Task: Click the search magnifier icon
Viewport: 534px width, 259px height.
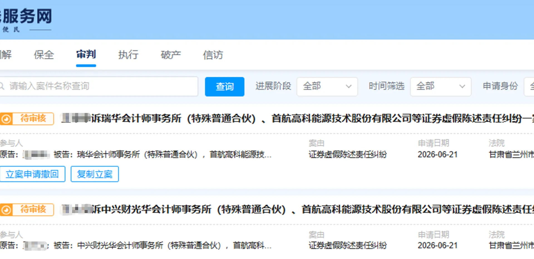Action: click(x=2, y=86)
